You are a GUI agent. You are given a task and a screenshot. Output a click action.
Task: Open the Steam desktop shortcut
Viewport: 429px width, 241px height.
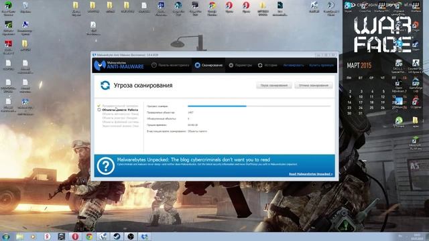pos(416,45)
